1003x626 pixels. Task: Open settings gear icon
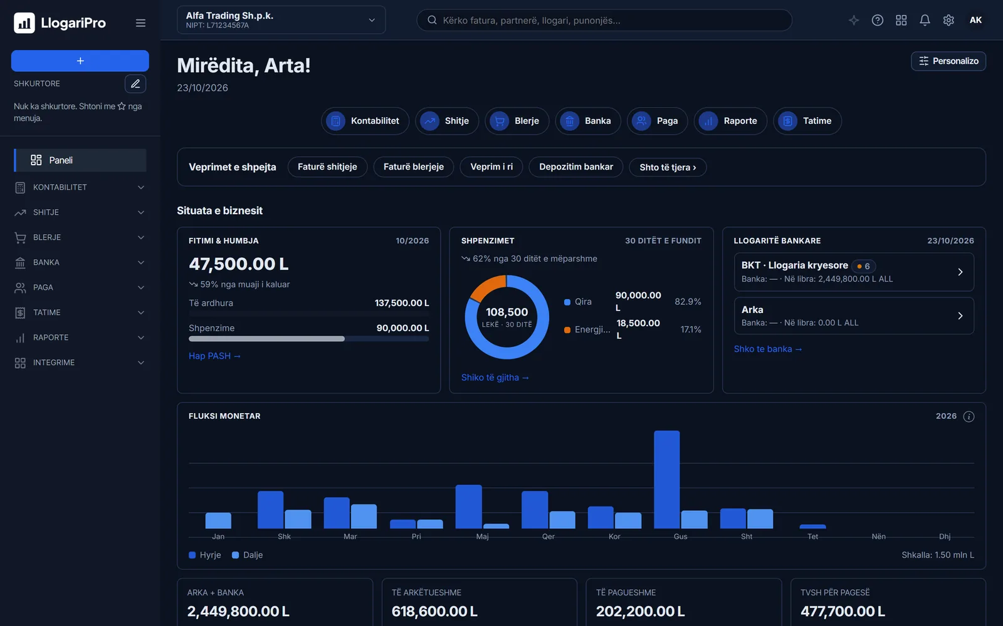coord(948,20)
